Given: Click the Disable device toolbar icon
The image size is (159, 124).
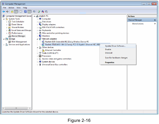Looking at the screenshot, I should [46, 12].
